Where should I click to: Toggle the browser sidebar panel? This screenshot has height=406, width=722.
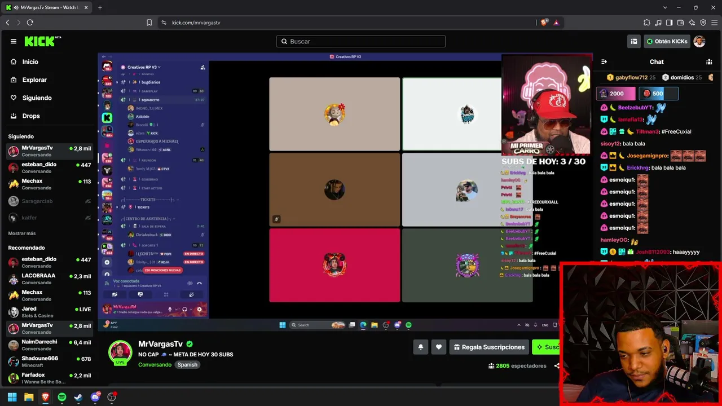pos(670,23)
